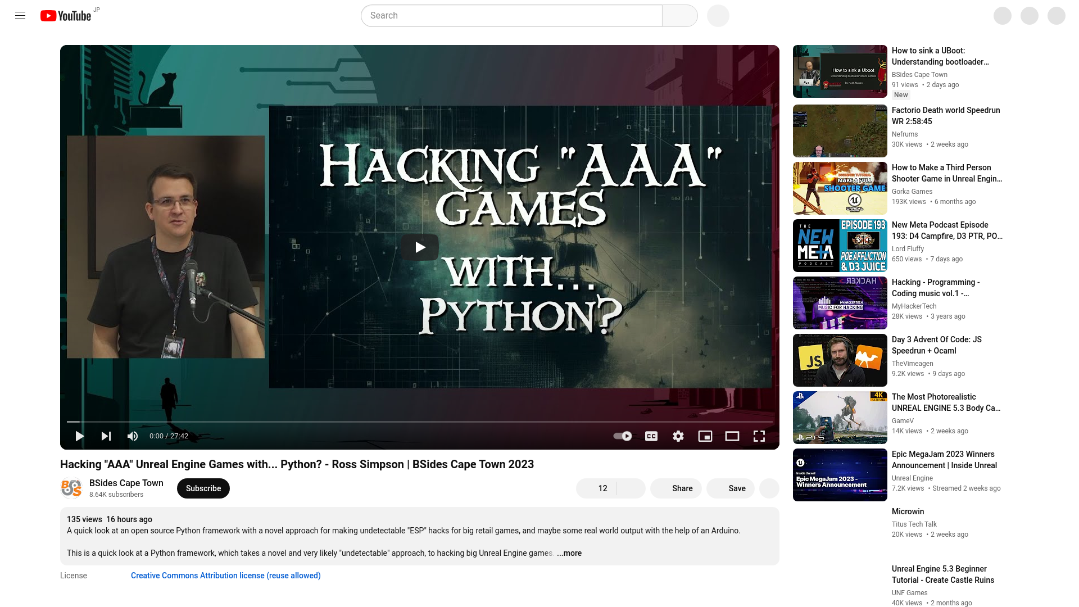
Task: Subscribe to BSides Cape Town
Action: click(203, 488)
